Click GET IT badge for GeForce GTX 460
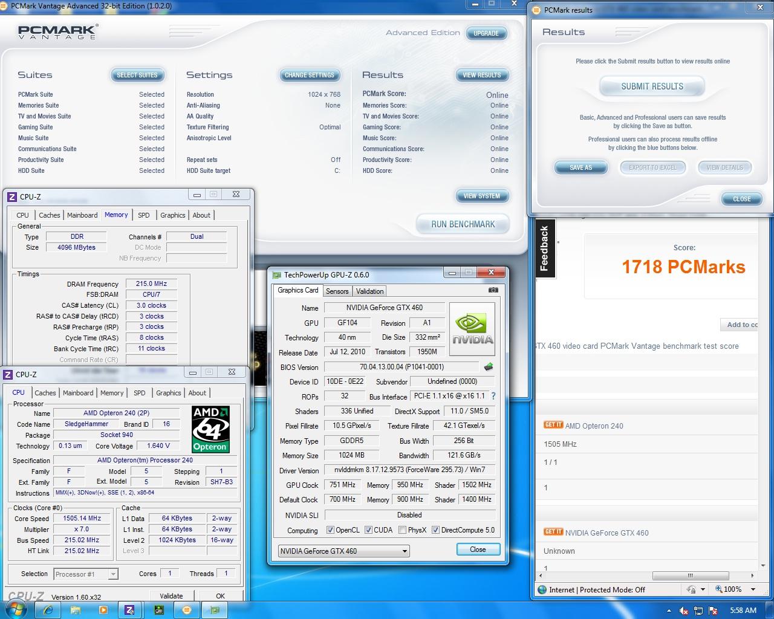This screenshot has width=774, height=619. coord(553,532)
